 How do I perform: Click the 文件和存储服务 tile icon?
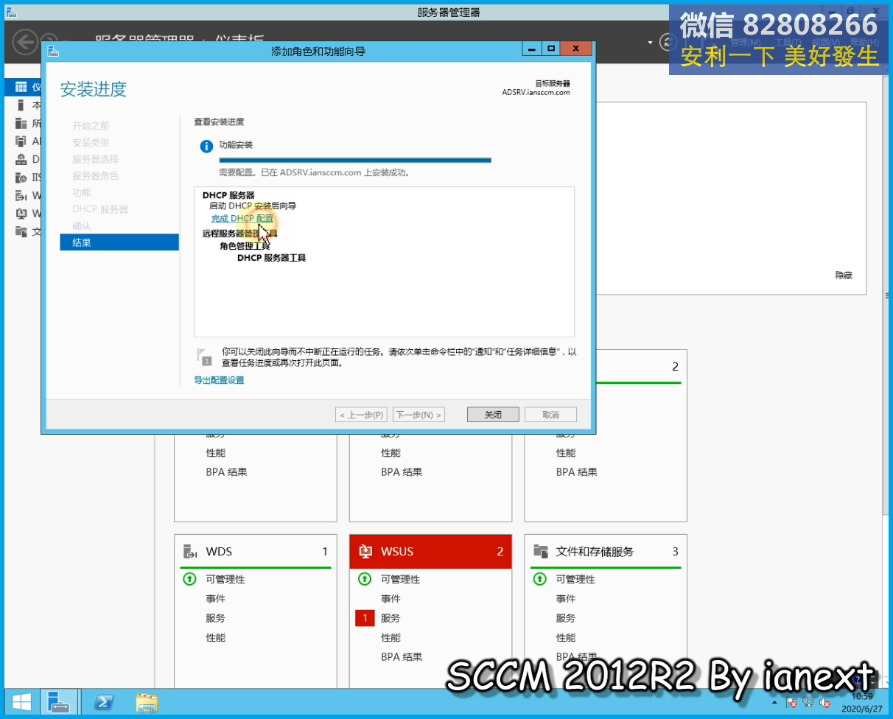click(541, 551)
